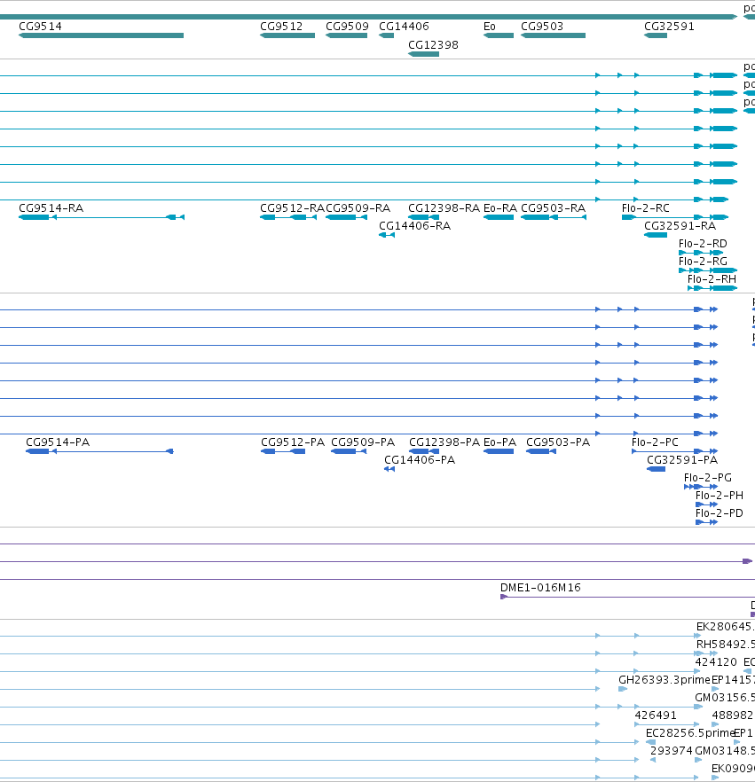Click the Flo-2-RC transcript label
This screenshot has height=782, width=755.
(646, 208)
